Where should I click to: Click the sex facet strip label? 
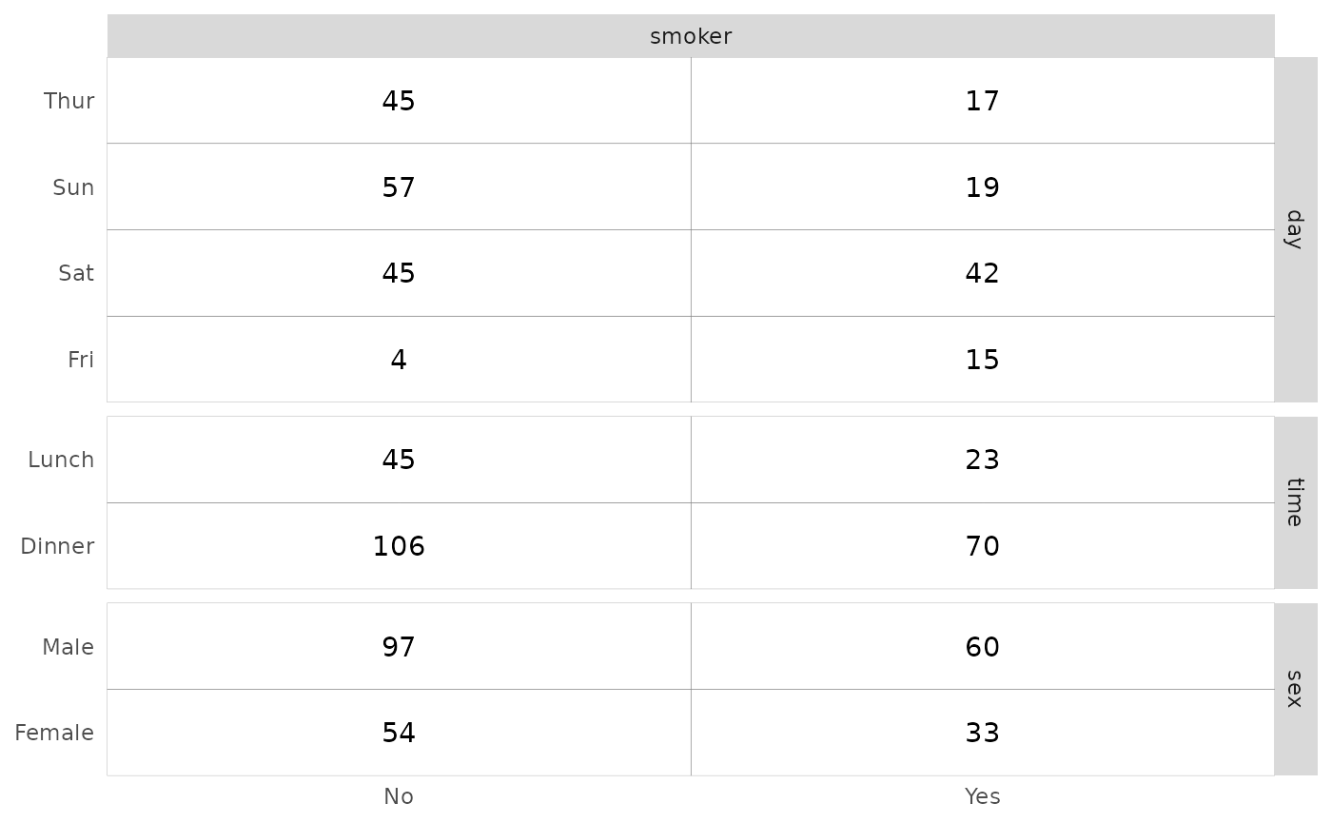coord(1294,689)
